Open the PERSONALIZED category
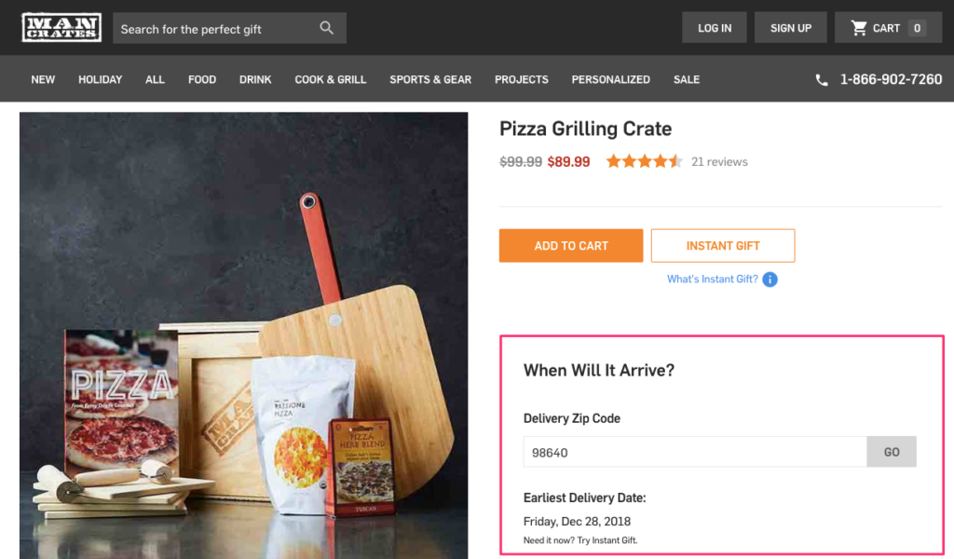Viewport: 954px width, 559px height. tap(610, 79)
